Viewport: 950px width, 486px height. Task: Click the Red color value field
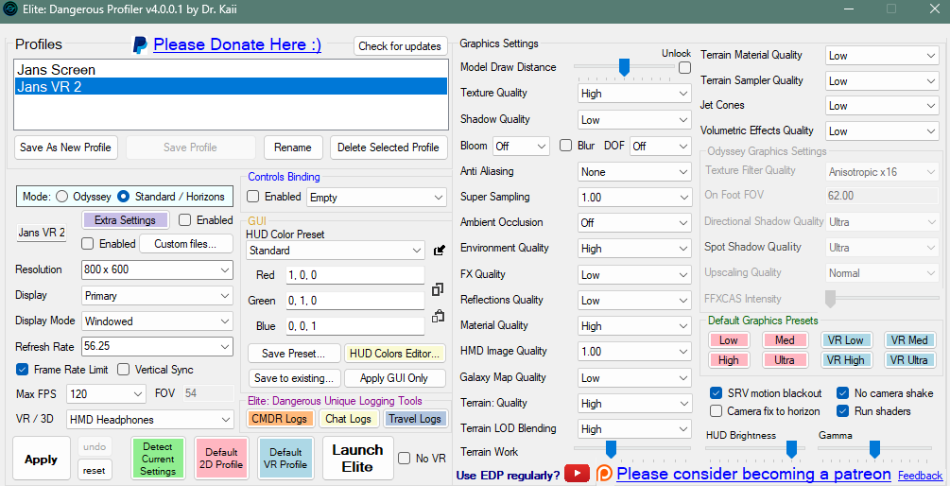point(355,275)
